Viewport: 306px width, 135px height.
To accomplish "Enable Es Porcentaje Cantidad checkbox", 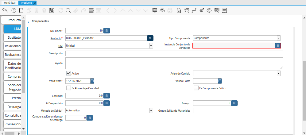I will click(69, 88).
